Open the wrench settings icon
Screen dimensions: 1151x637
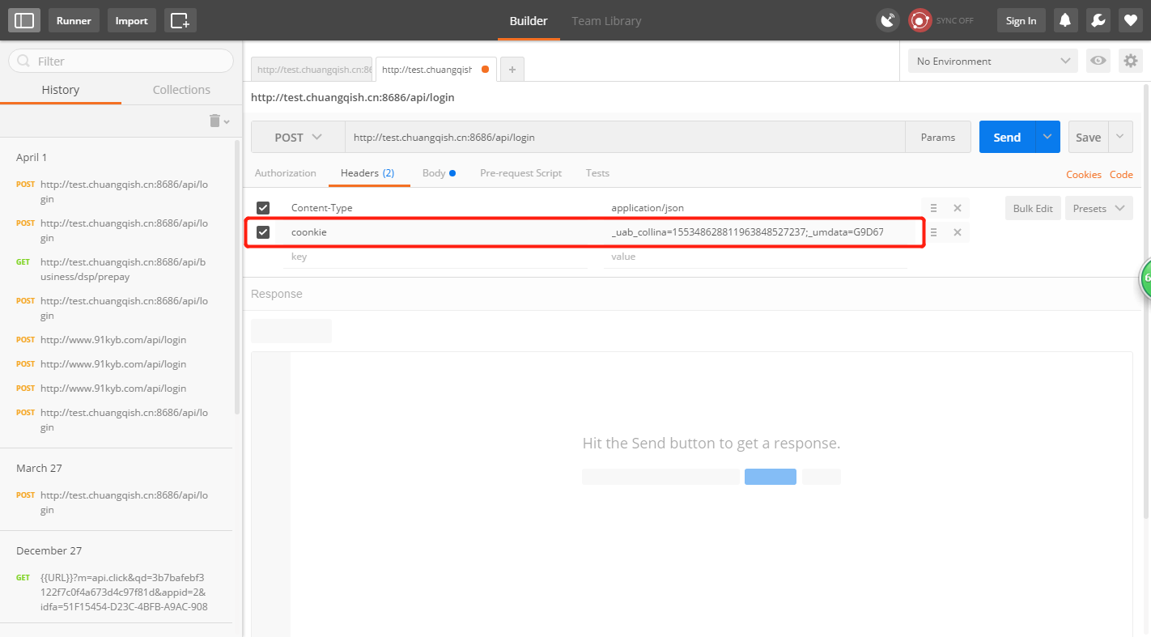click(x=1098, y=20)
